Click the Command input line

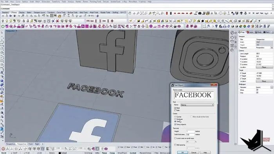(136, 9)
